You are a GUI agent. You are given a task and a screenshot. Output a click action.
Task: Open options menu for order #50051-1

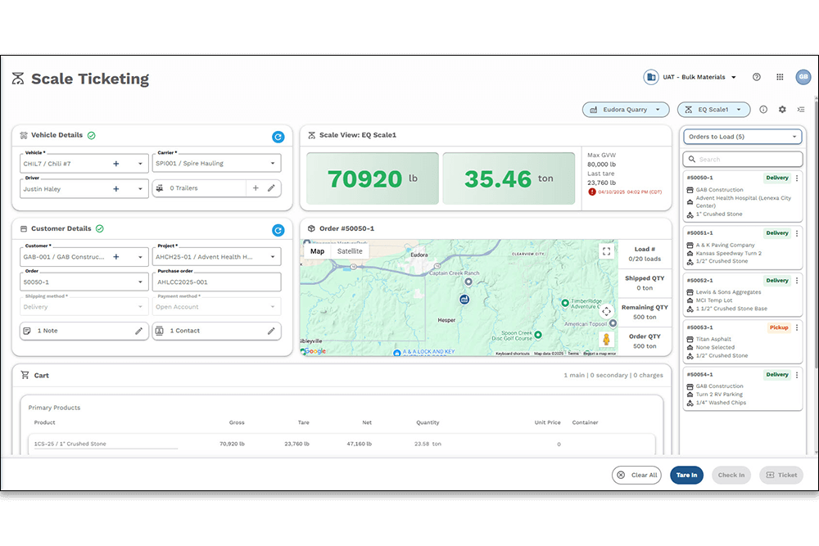(797, 233)
